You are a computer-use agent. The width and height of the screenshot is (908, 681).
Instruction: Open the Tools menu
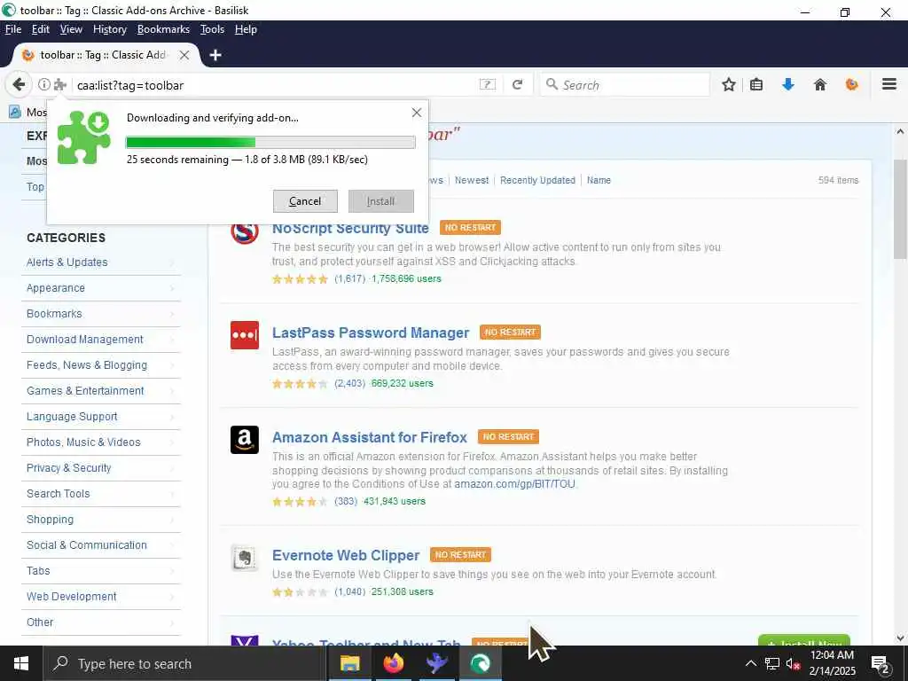(212, 29)
